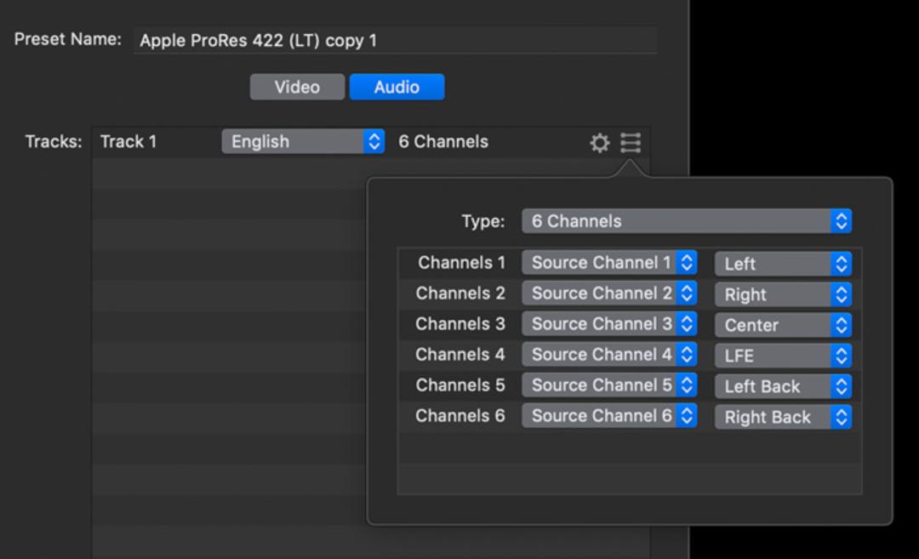Click the channel layout list icon
Viewport: 919px width, 559px height.
(631, 142)
